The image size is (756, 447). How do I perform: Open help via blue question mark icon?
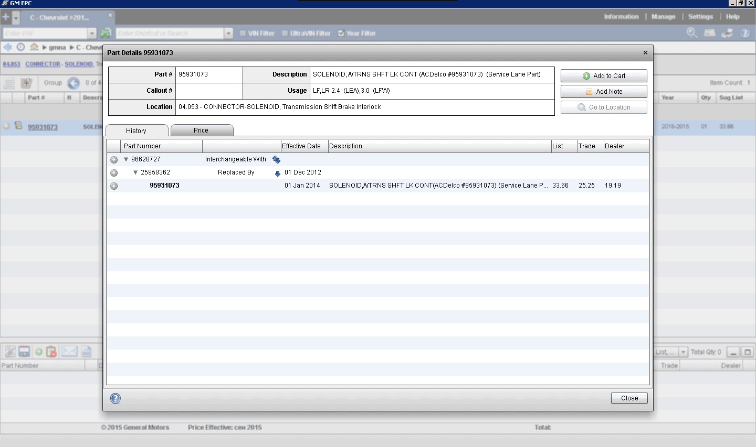(x=115, y=398)
